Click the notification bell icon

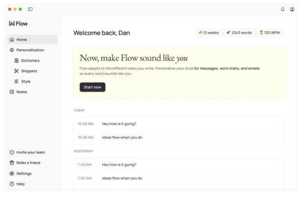click(283, 9)
